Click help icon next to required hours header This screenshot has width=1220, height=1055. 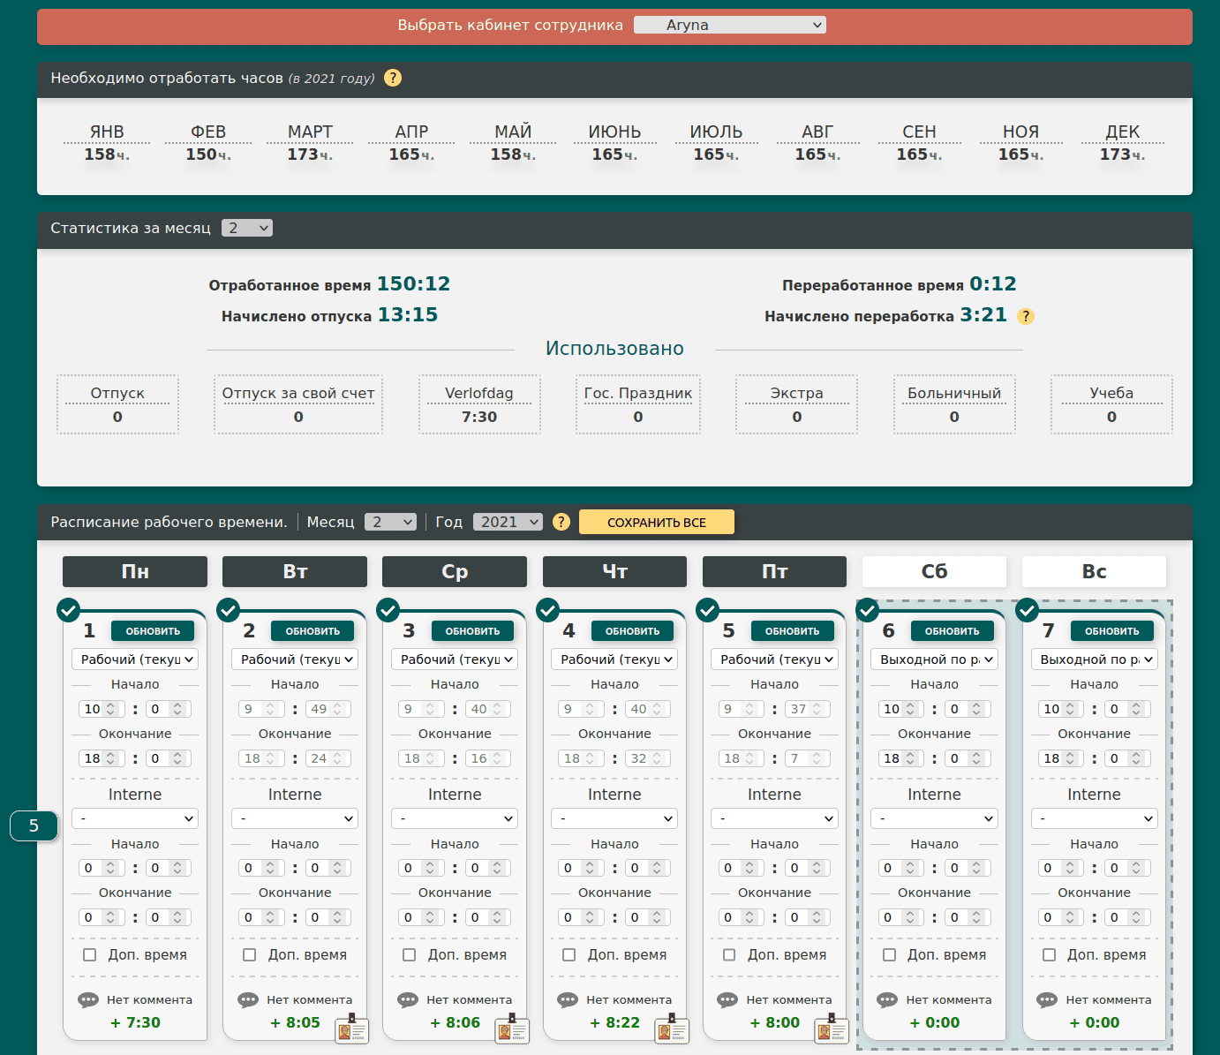click(393, 78)
